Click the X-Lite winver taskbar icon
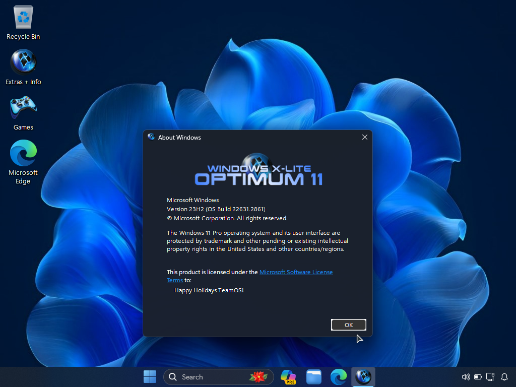 click(363, 377)
